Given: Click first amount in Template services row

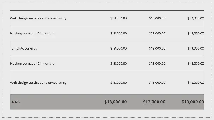Looking at the screenshot, I should pyautogui.click(x=119, y=49).
